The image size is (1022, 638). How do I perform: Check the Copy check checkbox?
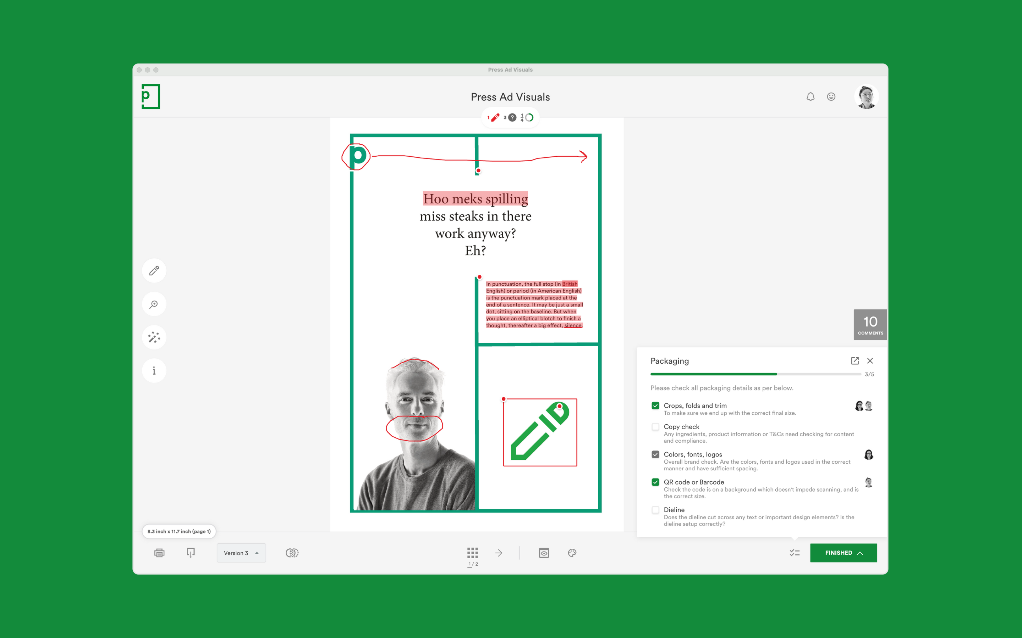(655, 427)
